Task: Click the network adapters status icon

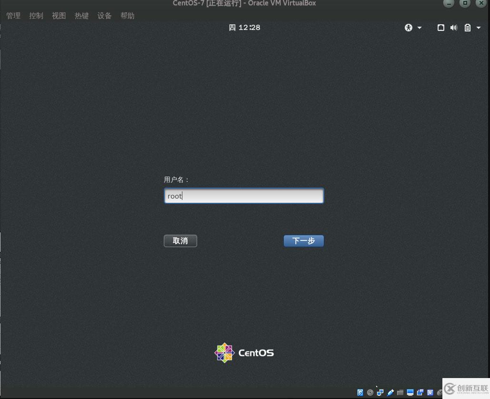Action: click(380, 393)
